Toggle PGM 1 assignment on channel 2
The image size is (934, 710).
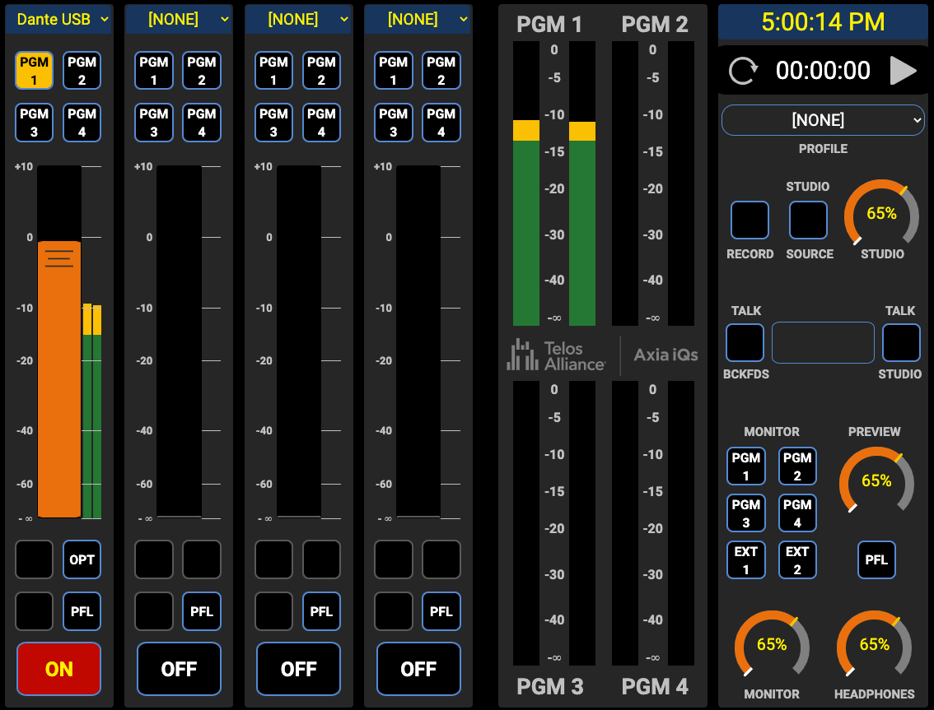coord(154,70)
